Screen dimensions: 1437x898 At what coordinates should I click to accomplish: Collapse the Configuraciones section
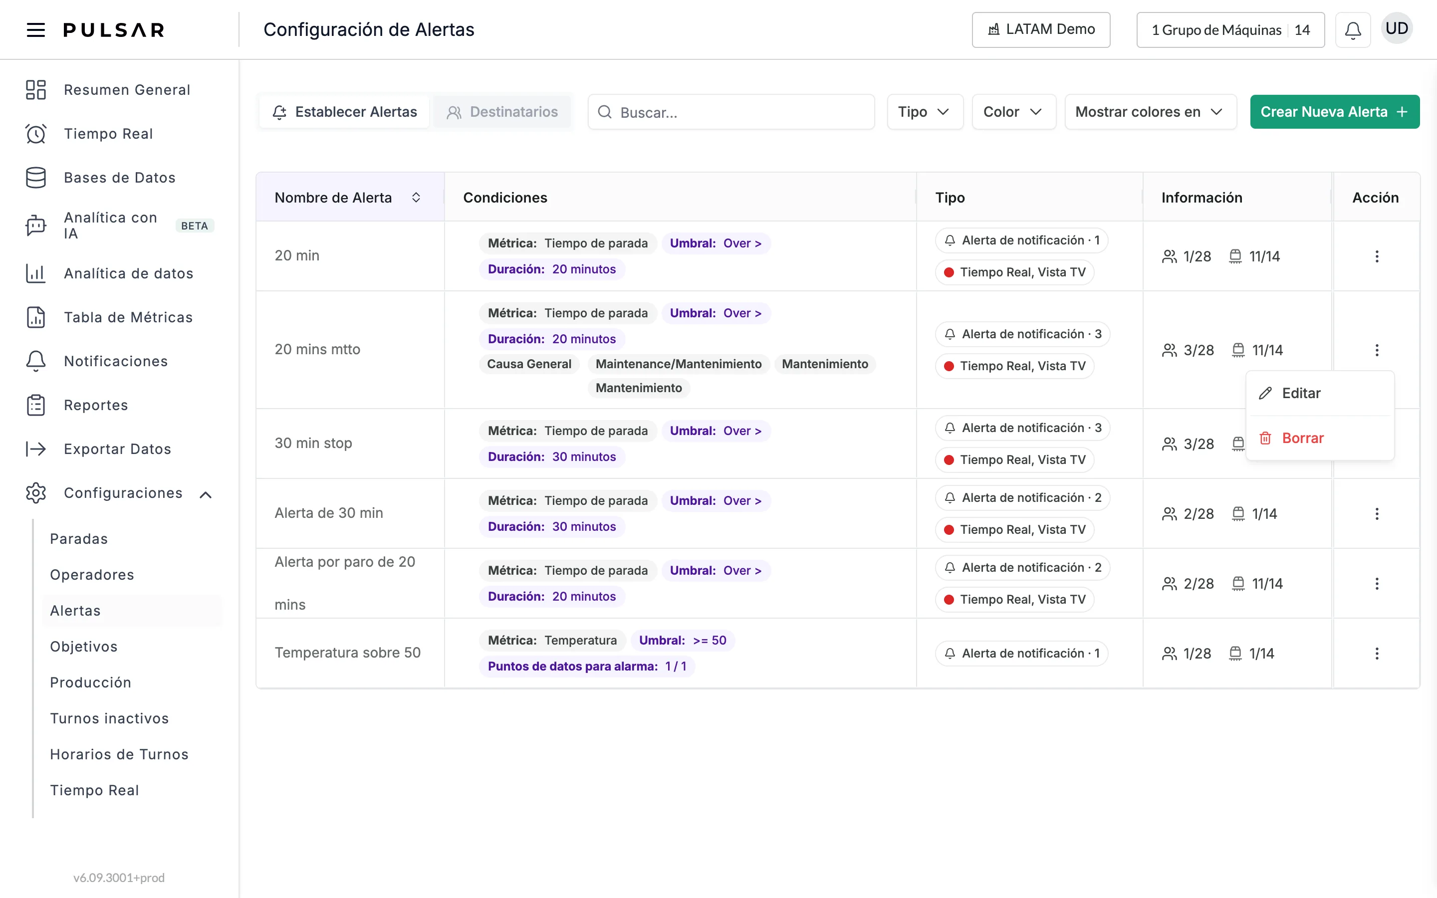(x=206, y=494)
